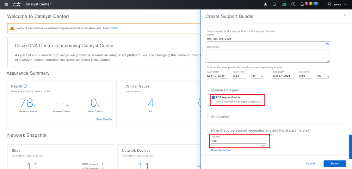This screenshot has height=169, width=352.
Task: Click the End Date field
Action: click(284, 76)
